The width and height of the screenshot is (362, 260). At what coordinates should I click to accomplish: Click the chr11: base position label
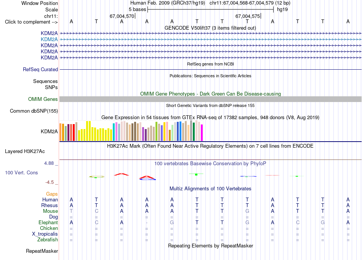[x=51, y=16]
